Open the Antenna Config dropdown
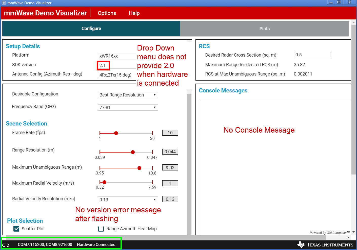Viewport: 357px width, 250px height. tap(117, 75)
